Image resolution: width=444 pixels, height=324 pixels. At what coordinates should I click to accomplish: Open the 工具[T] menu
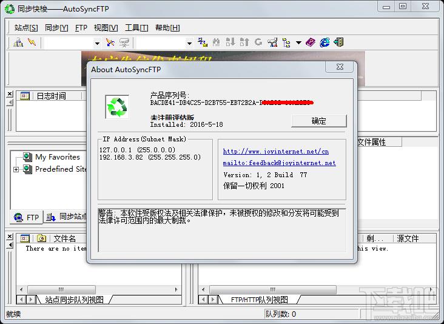click(136, 27)
